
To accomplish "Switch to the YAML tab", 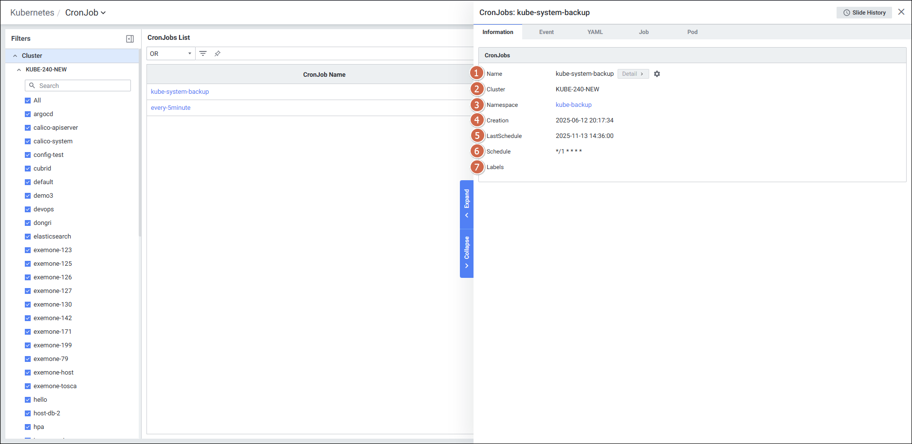I will tap(595, 32).
